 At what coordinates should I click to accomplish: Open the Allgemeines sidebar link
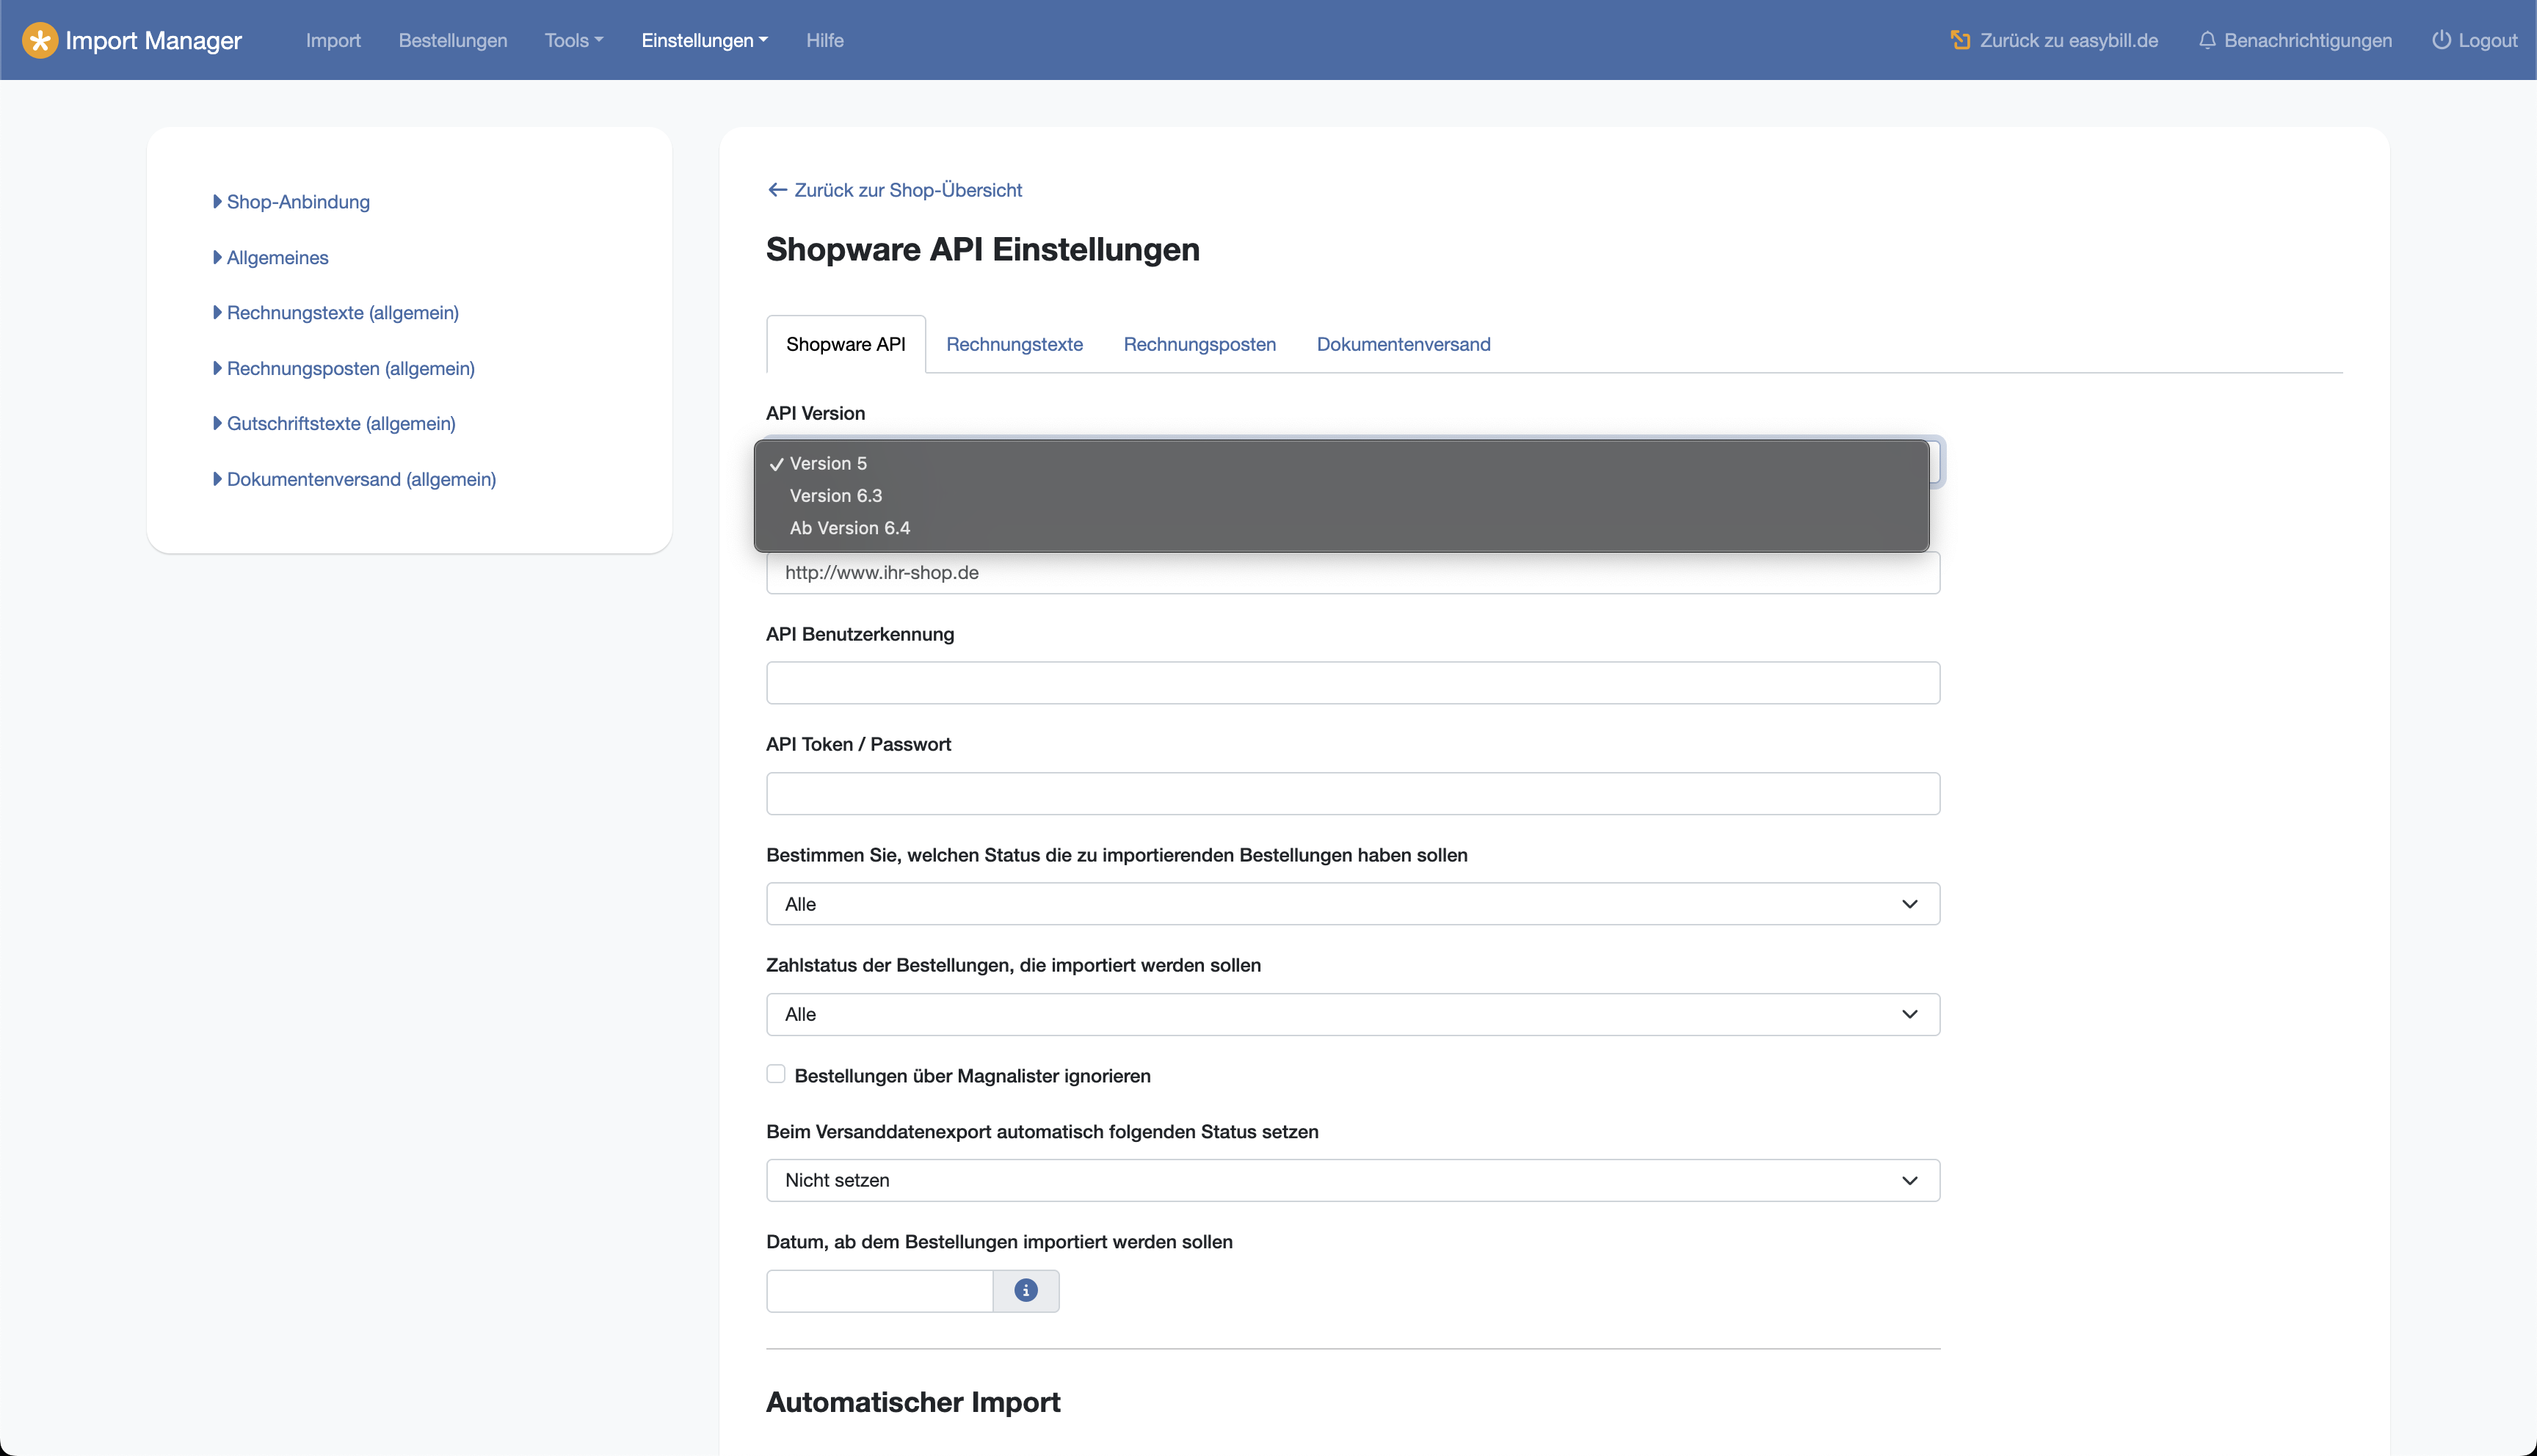271,257
